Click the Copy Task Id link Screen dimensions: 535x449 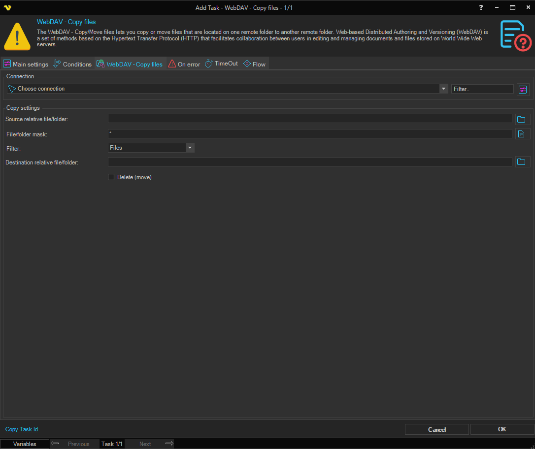click(22, 429)
